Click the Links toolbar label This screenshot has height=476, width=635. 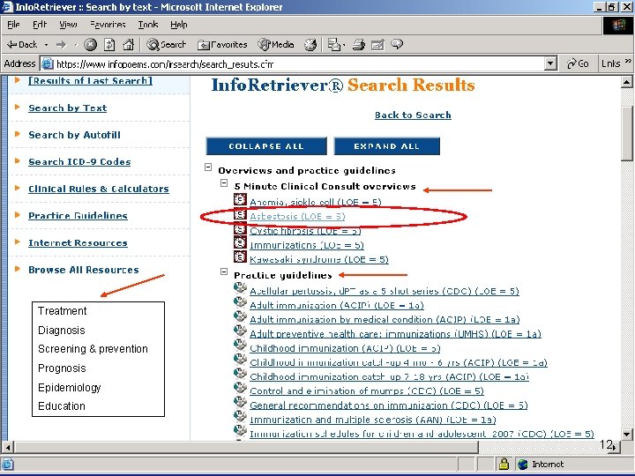click(x=610, y=63)
